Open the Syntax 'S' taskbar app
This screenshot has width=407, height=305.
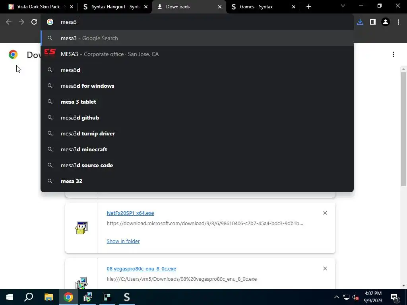[x=127, y=297]
